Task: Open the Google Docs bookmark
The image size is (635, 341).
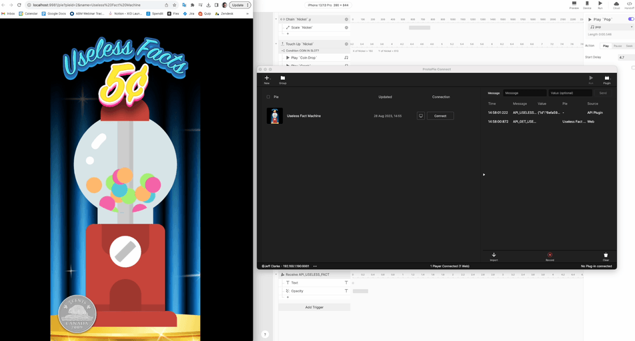Action: (53, 13)
